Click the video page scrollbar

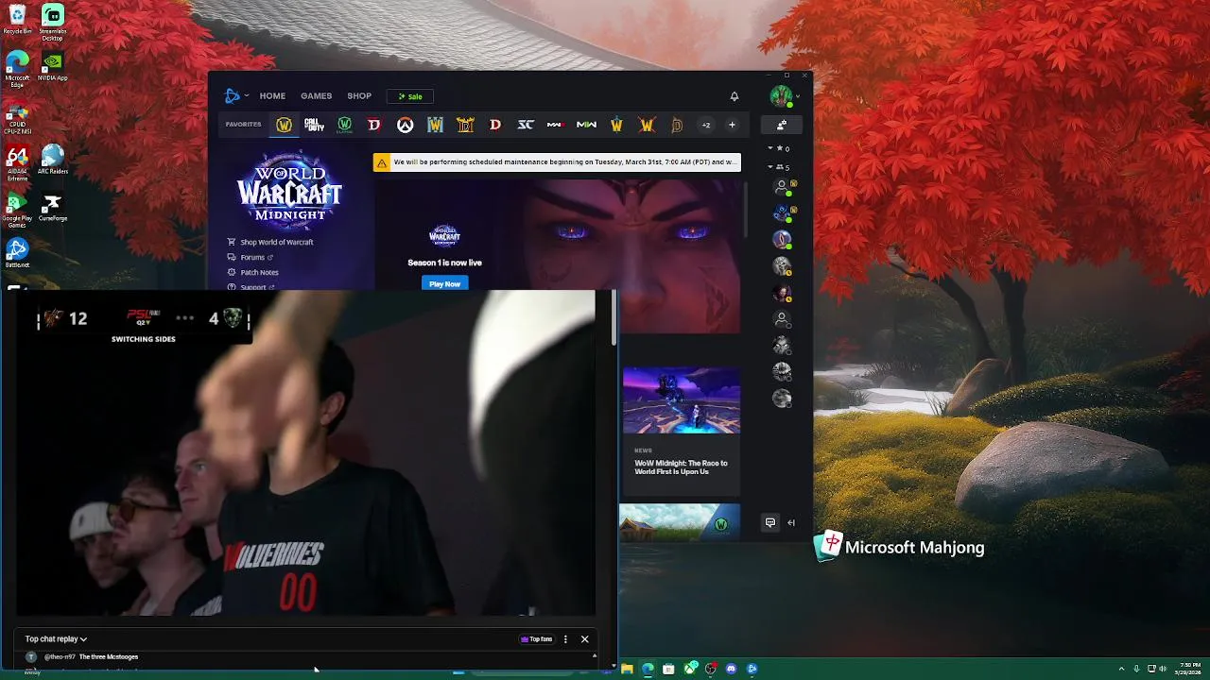pos(614,317)
